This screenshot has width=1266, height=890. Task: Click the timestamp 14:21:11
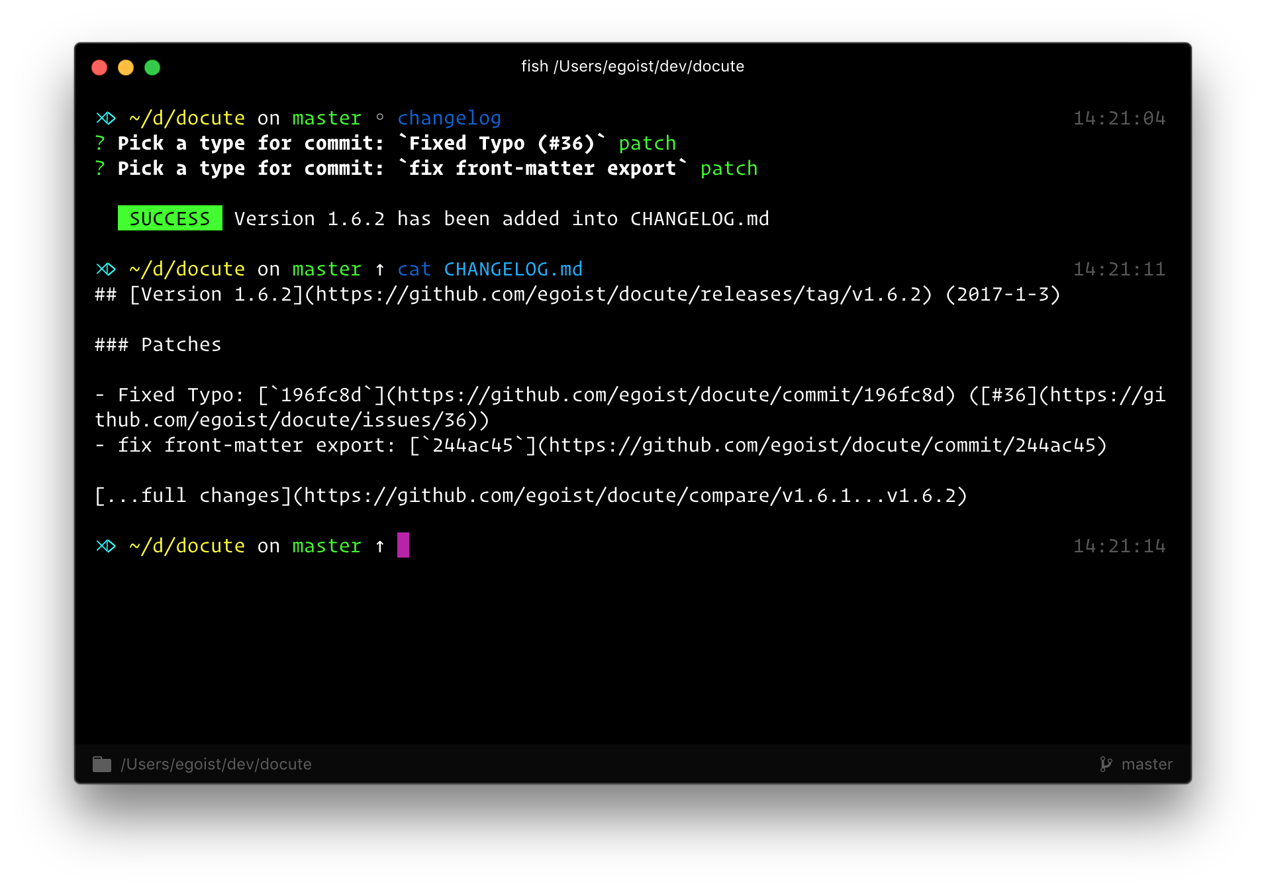coord(1119,269)
